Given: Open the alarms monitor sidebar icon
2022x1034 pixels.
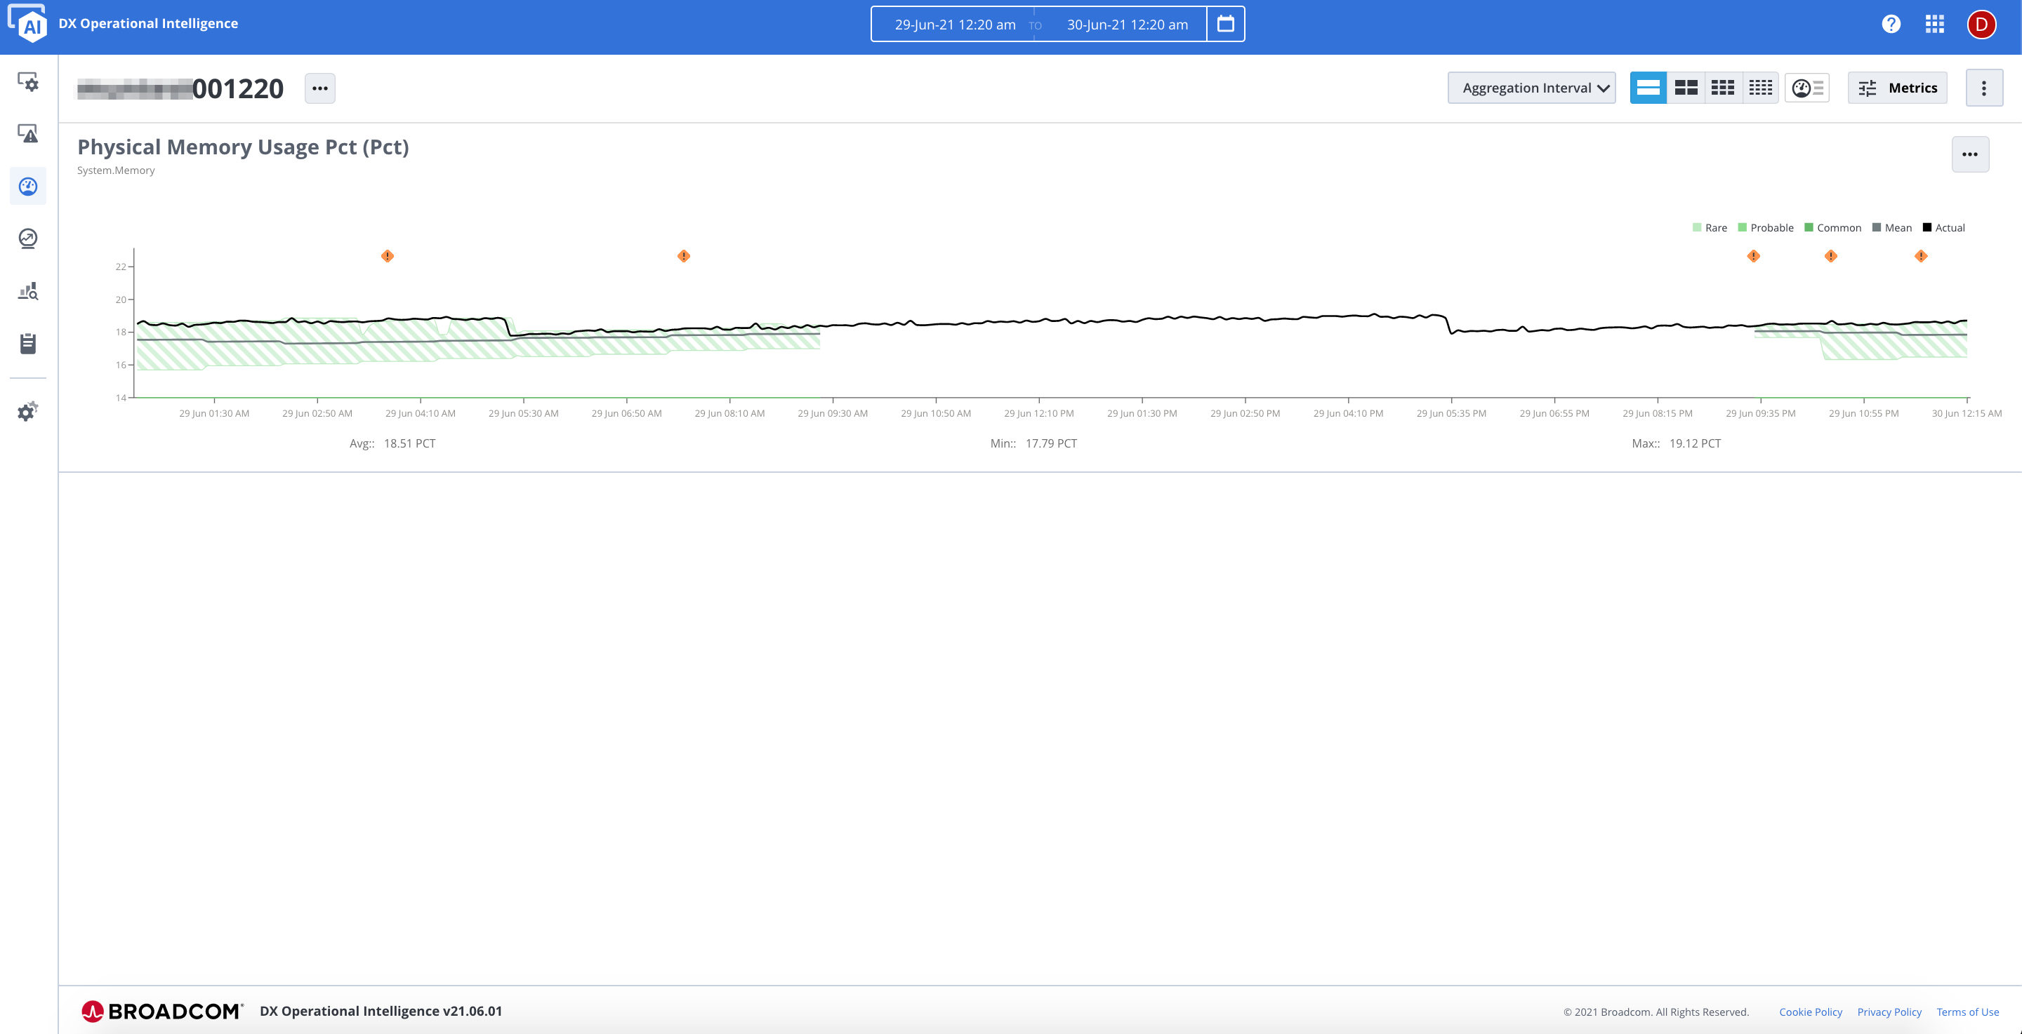Looking at the screenshot, I should [x=28, y=134].
